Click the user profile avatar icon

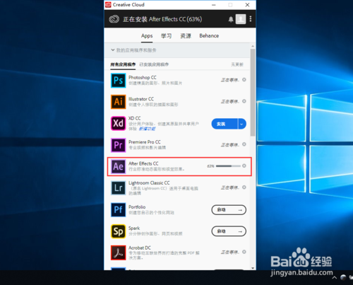241,19
